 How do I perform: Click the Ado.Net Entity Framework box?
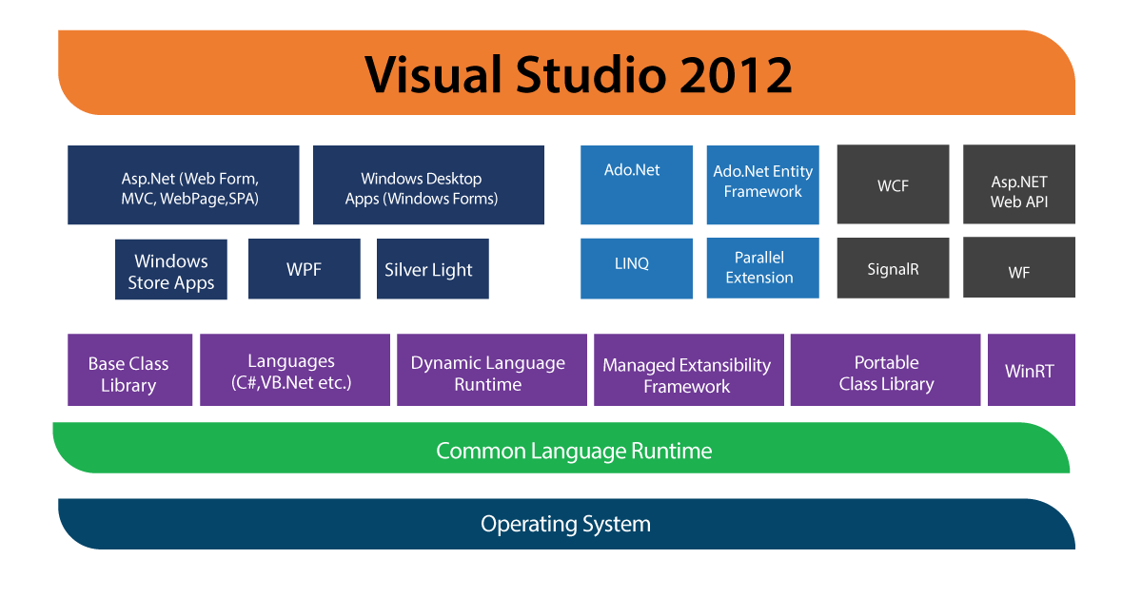[763, 184]
